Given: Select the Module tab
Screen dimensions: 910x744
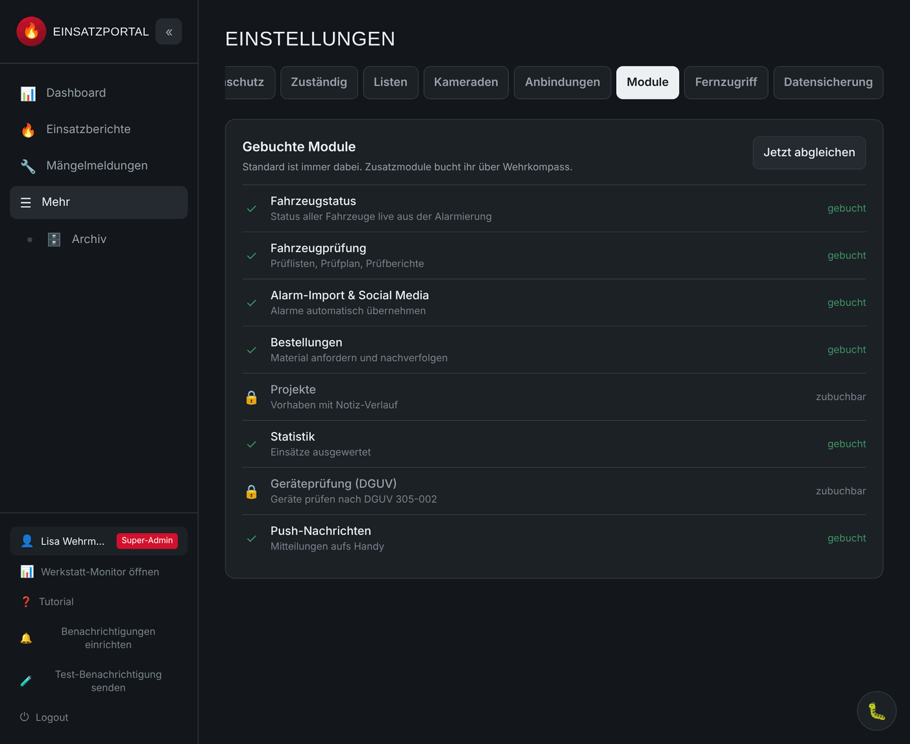Looking at the screenshot, I should point(647,83).
